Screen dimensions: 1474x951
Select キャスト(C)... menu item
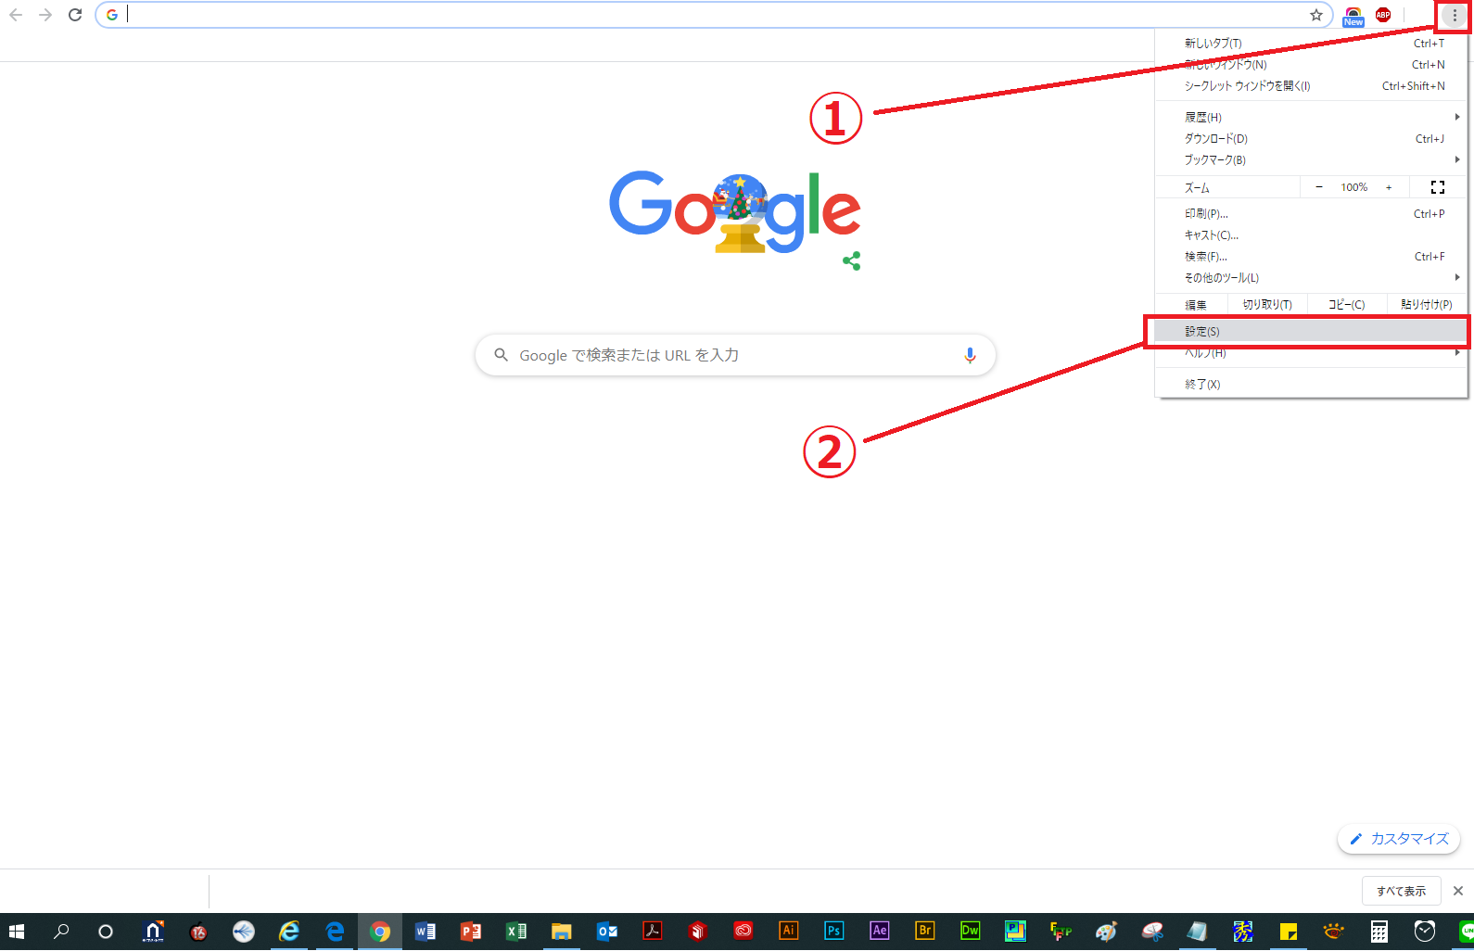coord(1312,235)
